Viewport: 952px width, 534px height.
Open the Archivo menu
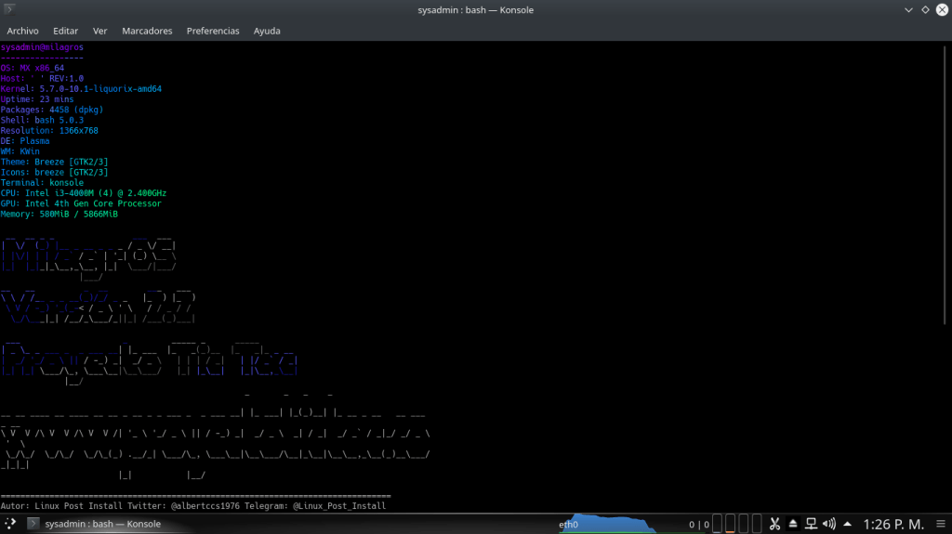pos(22,31)
